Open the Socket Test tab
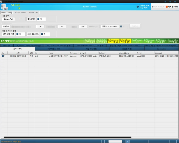The width and height of the screenshot is (179, 143). (33, 13)
